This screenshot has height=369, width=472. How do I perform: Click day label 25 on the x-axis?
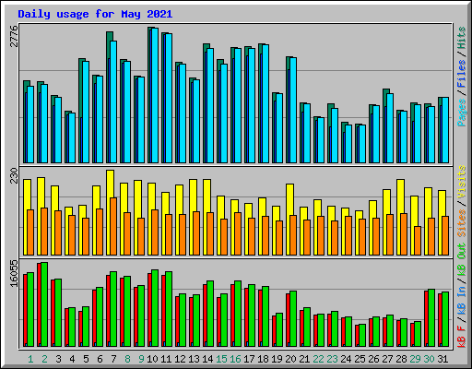pyautogui.click(x=360, y=359)
